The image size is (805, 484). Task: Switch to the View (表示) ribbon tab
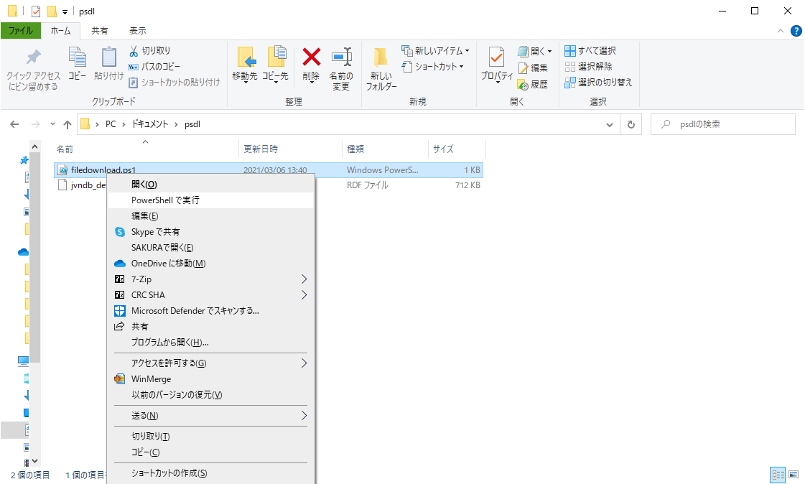coord(137,31)
